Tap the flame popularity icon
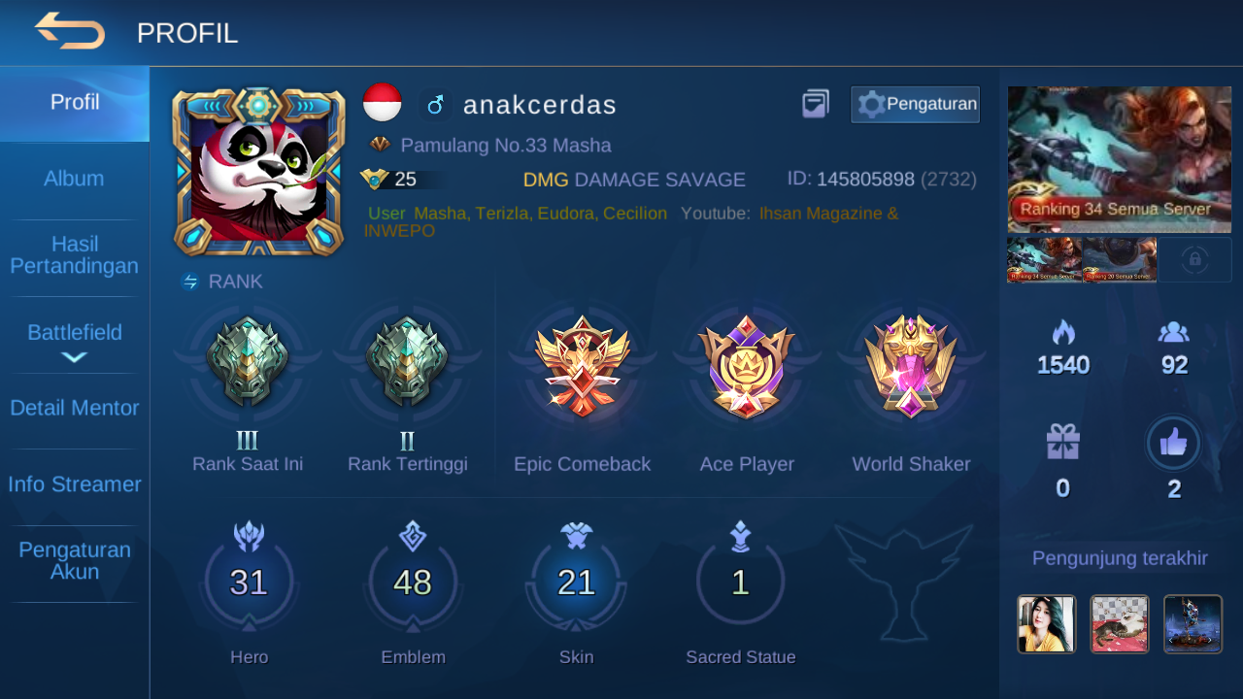 1063,332
